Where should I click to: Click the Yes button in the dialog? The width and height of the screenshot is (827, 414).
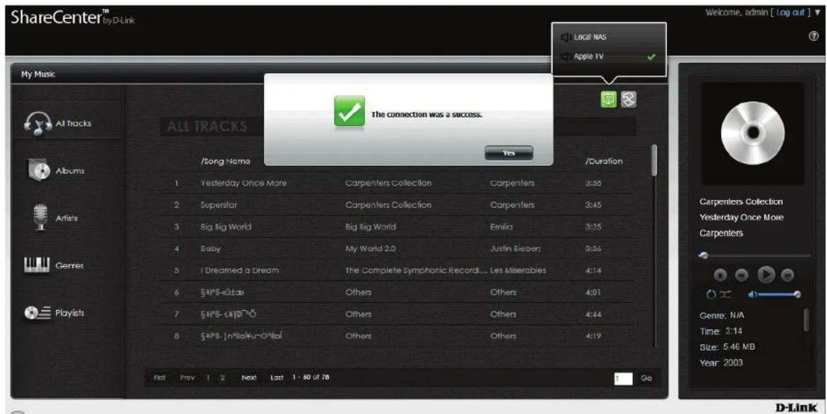coord(509,153)
